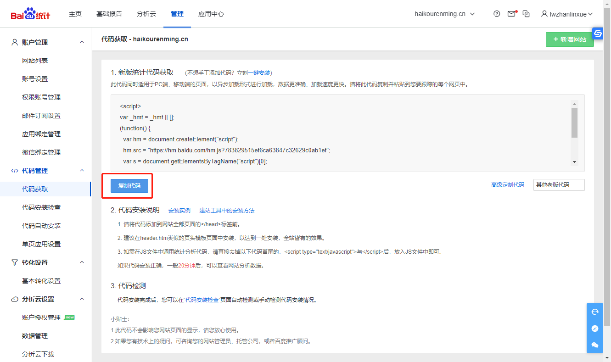Image resolution: width=611 pixels, height=362 pixels.
Task: Click the 代码获取 - haikourenming.cn page title
Action: click(145, 39)
